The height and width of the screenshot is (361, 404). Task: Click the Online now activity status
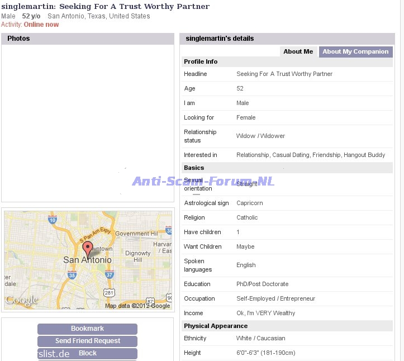pos(41,25)
